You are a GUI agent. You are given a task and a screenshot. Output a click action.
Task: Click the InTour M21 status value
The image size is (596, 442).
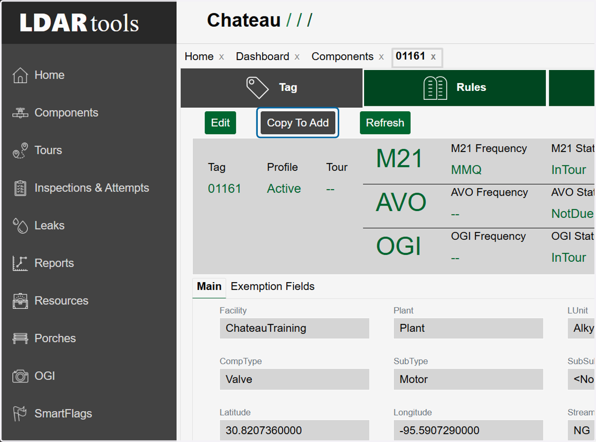coord(569,170)
